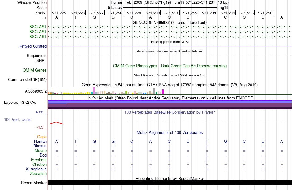Select the Zebrafish species row label
The width and height of the screenshot is (292, 190).
point(38,173)
